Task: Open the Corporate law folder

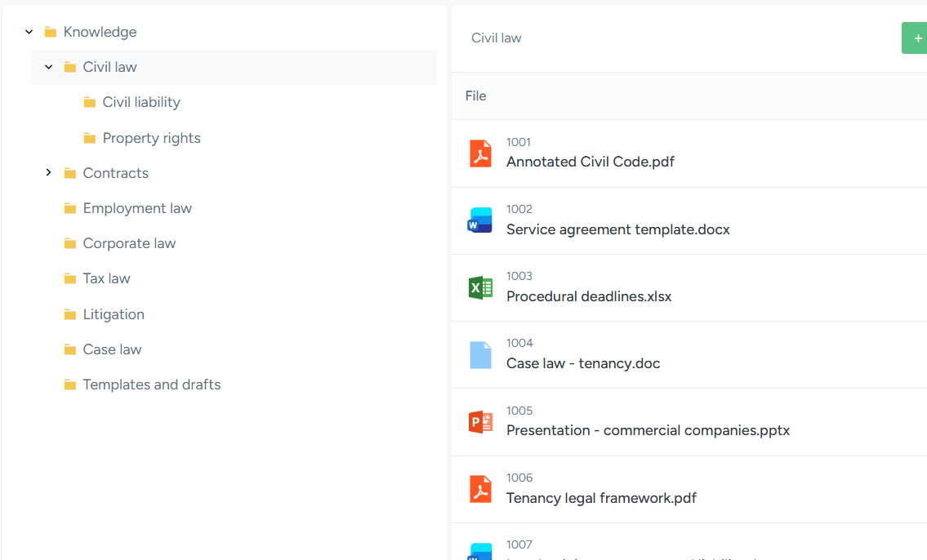Action: [129, 243]
